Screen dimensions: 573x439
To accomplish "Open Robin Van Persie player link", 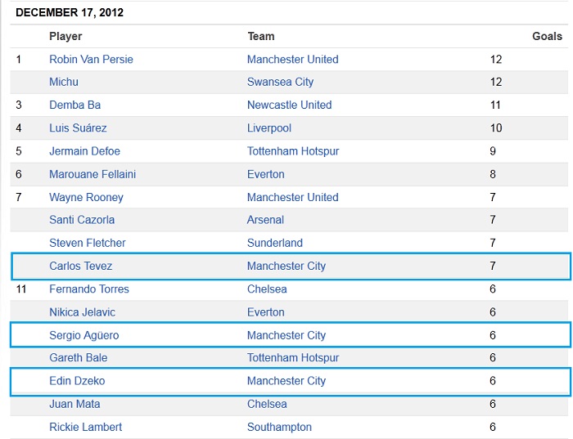I will [x=91, y=59].
